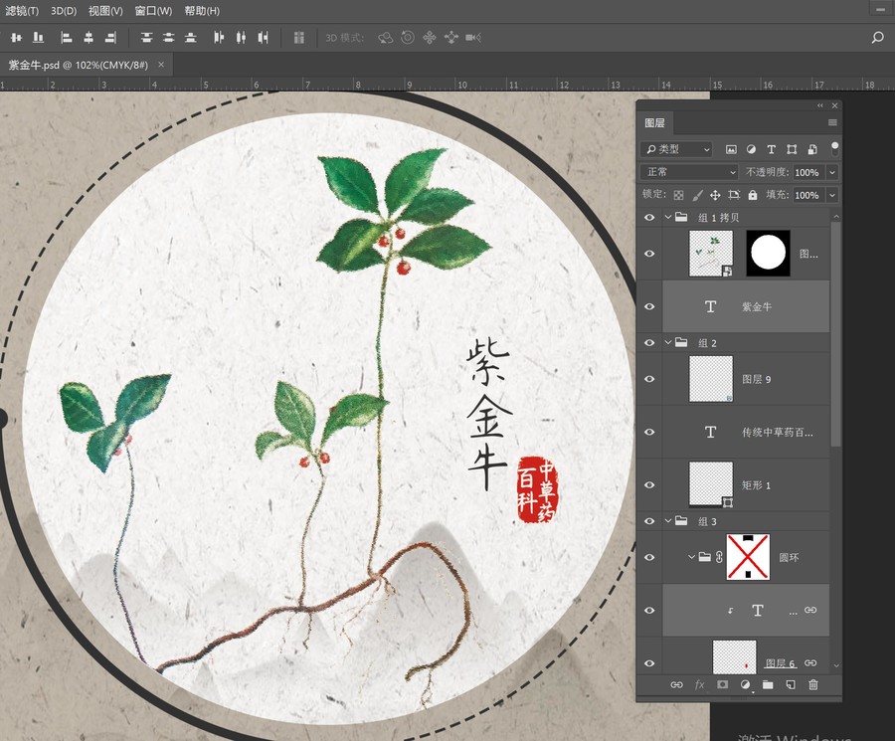Add layer style with the fx icon
Viewport: 895px width, 741px height.
tap(700, 684)
